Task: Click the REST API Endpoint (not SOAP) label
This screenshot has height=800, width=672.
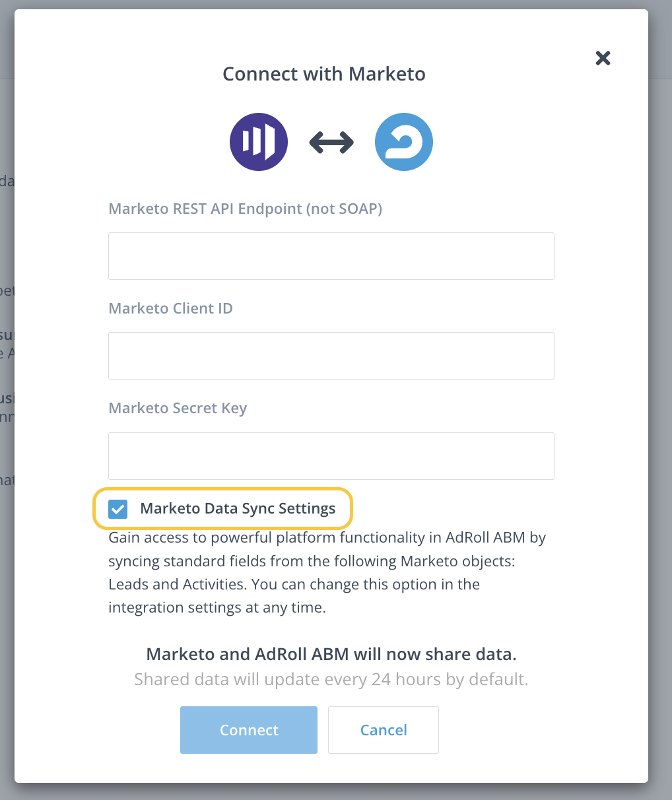Action: click(245, 209)
